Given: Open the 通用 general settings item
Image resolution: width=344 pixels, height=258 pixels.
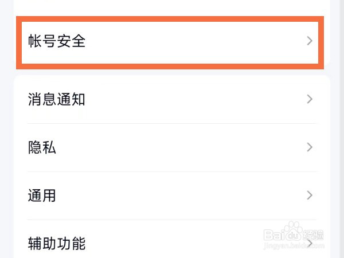Looking at the screenshot, I should (42, 196).
